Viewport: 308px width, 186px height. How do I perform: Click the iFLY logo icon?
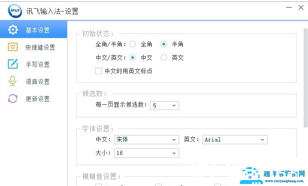click(15, 11)
